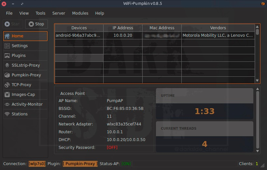Open the Tools menu

40,13
